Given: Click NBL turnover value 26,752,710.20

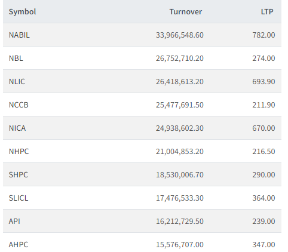Looking at the screenshot, I should [180, 59].
